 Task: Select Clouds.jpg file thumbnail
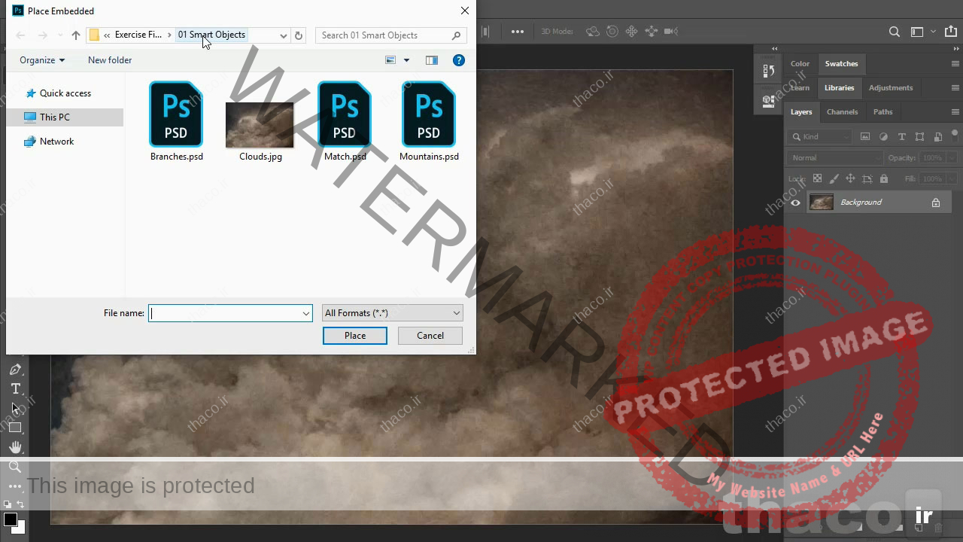(x=260, y=125)
